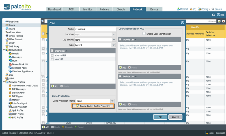Open the Zone Protection profile icon

(10, 107)
